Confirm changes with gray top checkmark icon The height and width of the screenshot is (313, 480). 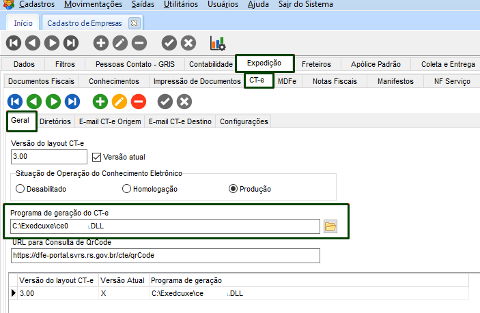click(x=169, y=43)
